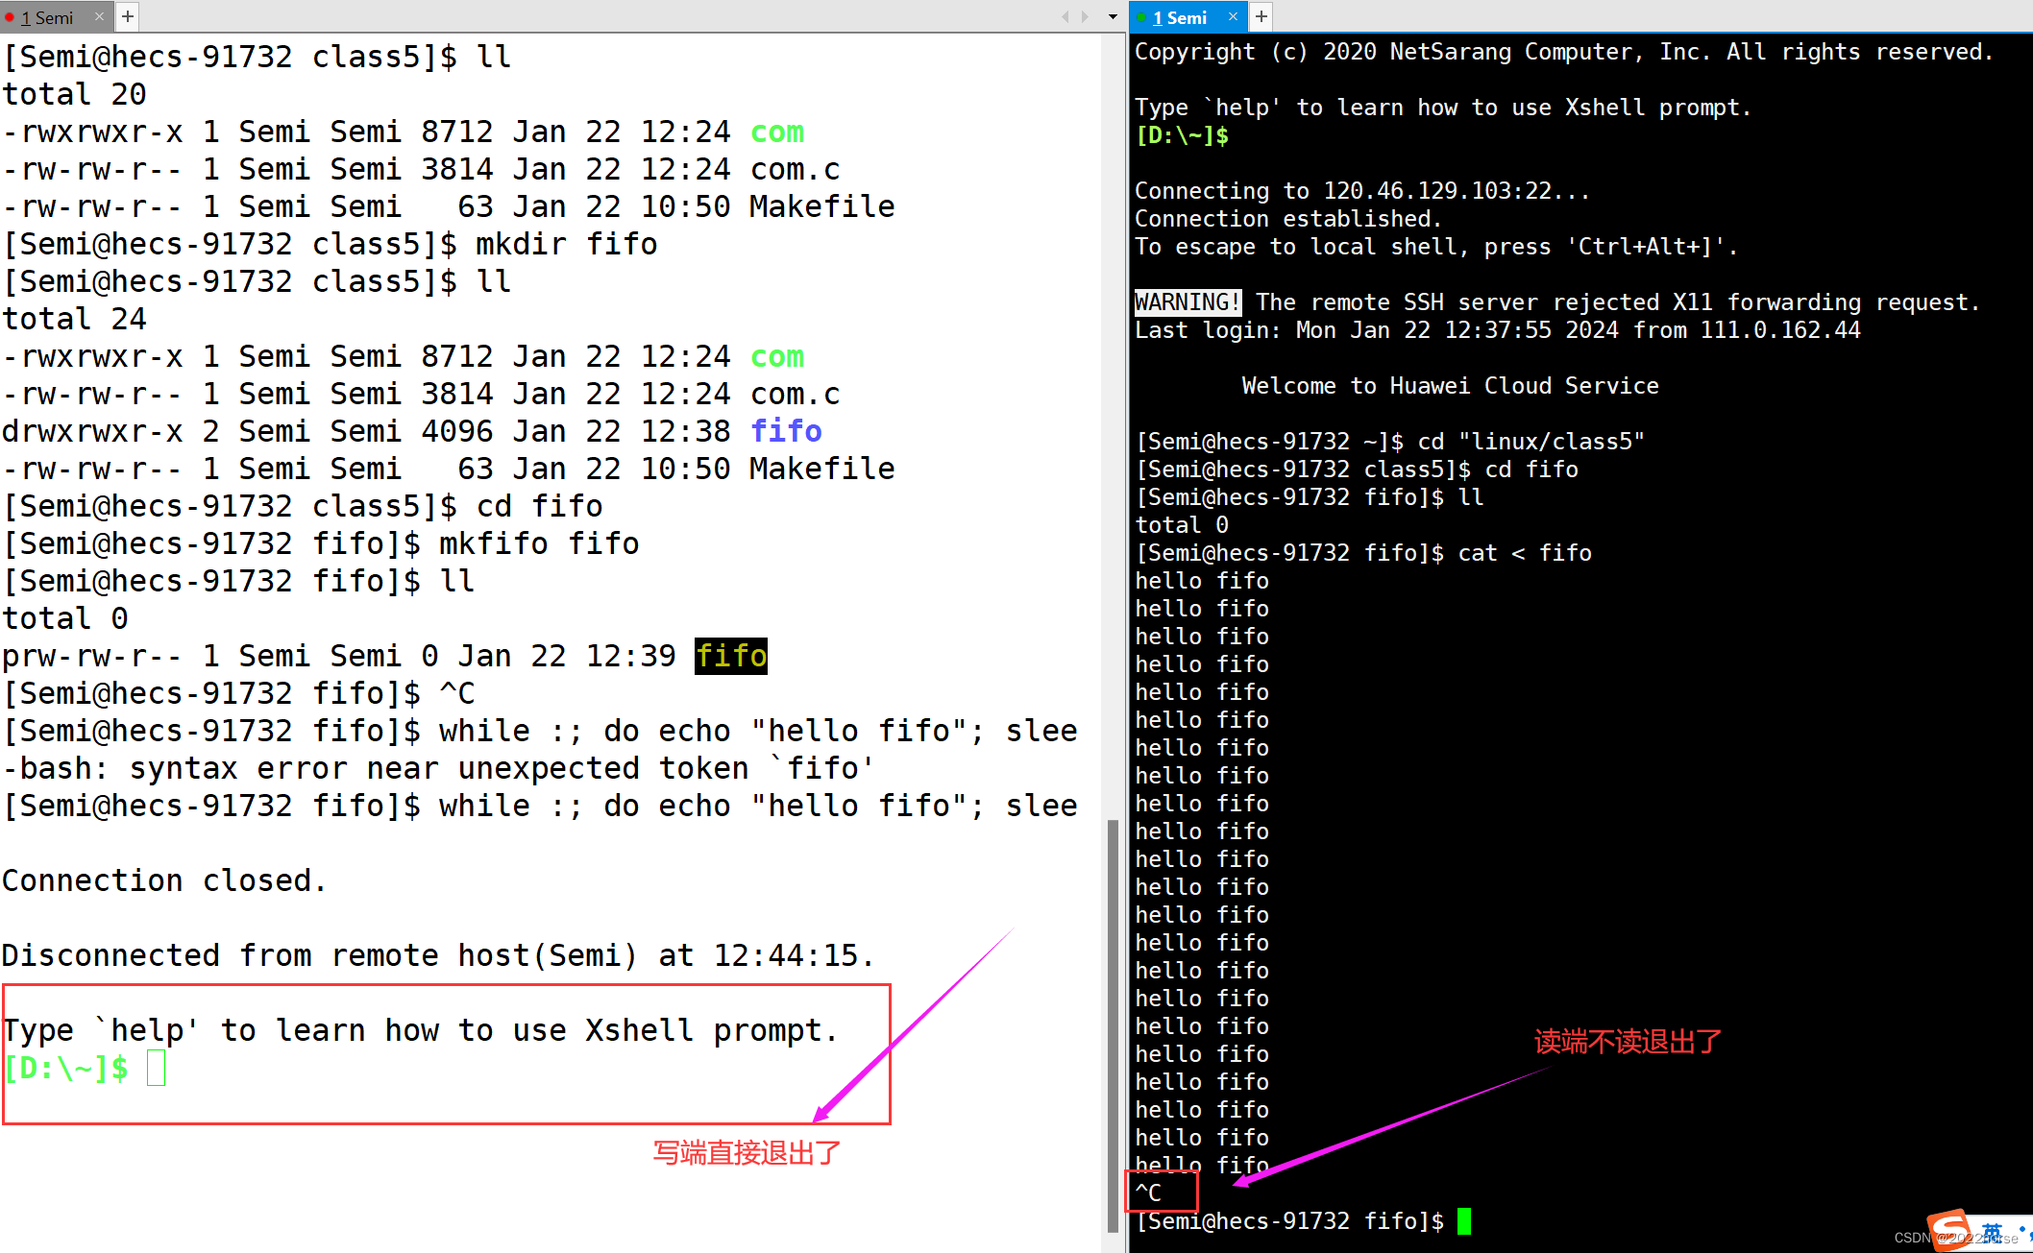The height and width of the screenshot is (1253, 2033).
Task: Click the left pane's vertical scrollbar thumb
Action: tap(1113, 1025)
